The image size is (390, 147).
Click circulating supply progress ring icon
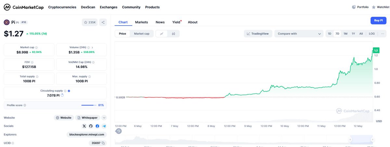(x=62, y=96)
